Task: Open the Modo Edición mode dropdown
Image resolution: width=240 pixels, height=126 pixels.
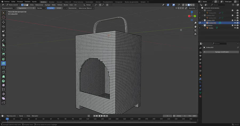Action: click(14, 5)
